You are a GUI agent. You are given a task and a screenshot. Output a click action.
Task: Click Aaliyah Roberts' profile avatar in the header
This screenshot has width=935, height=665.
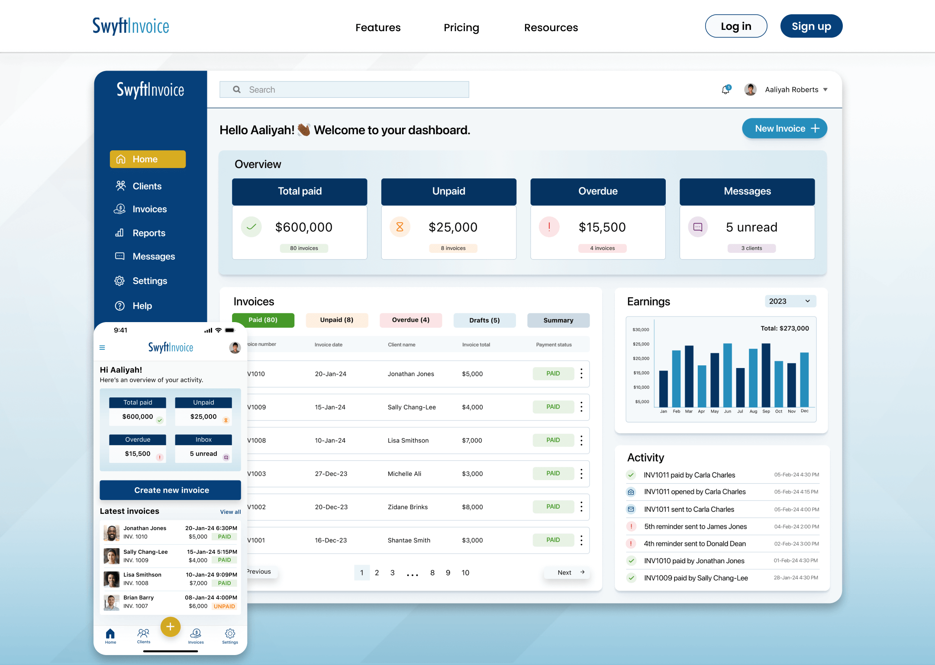coord(750,90)
